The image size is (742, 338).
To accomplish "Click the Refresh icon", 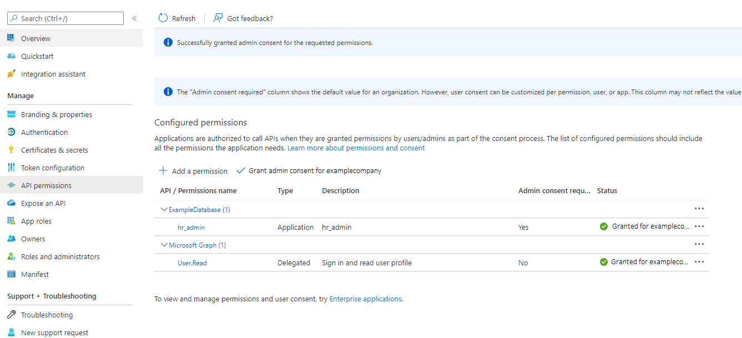I will pyautogui.click(x=162, y=18).
